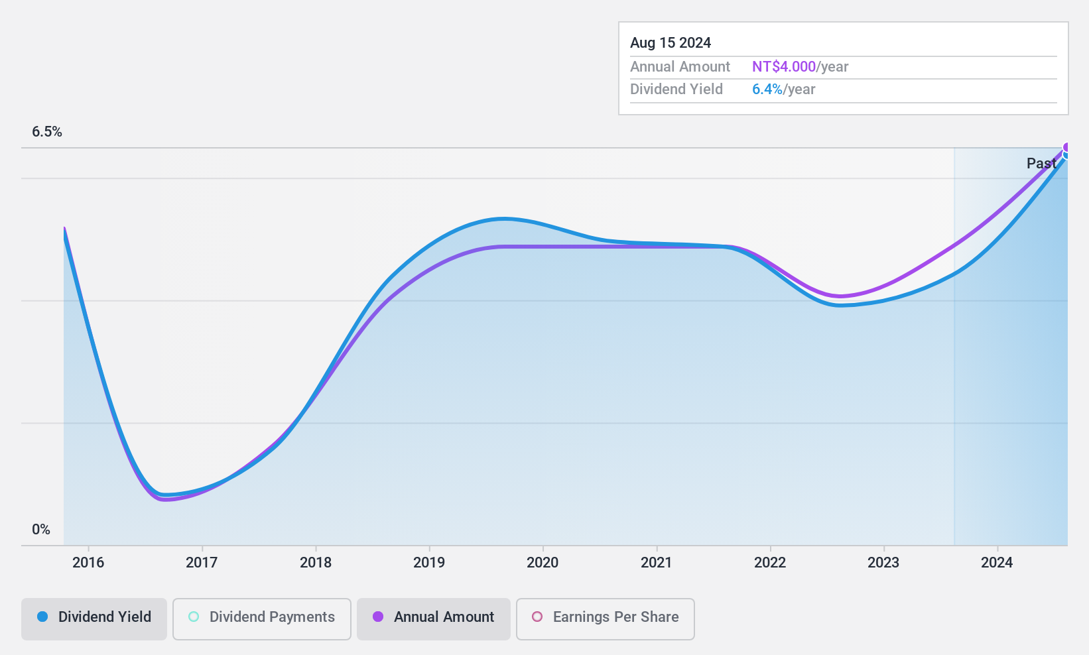Click the 6.4%/year tooltip value
Screen dimensions: 1089x655
(784, 89)
